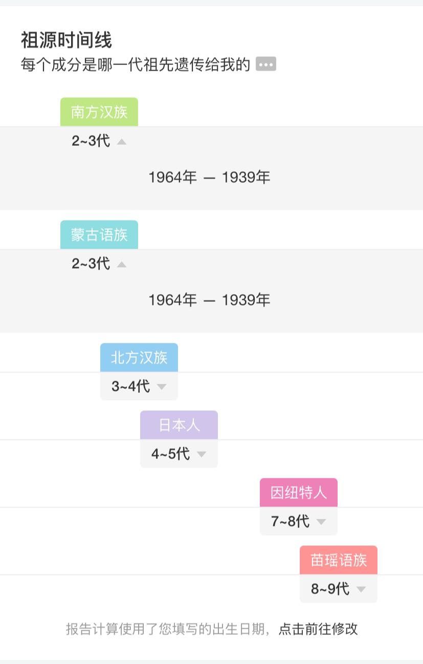Click the 4~5代 generation label
Viewport: 423px width, 664px height.
(171, 454)
